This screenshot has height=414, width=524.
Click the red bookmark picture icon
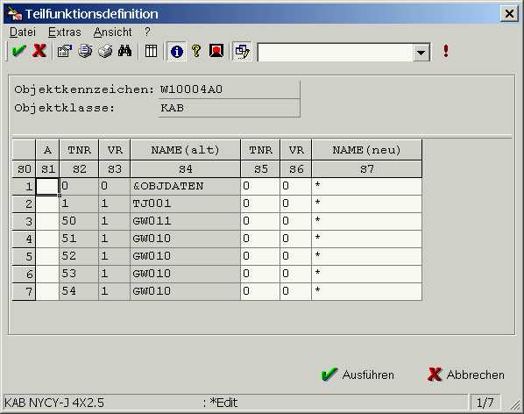tap(216, 51)
